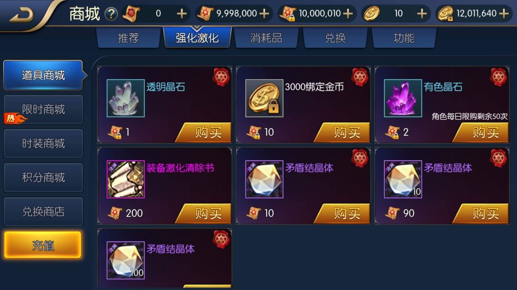
Task: Tap the plus next to 12,011,640 gold
Action: click(504, 14)
